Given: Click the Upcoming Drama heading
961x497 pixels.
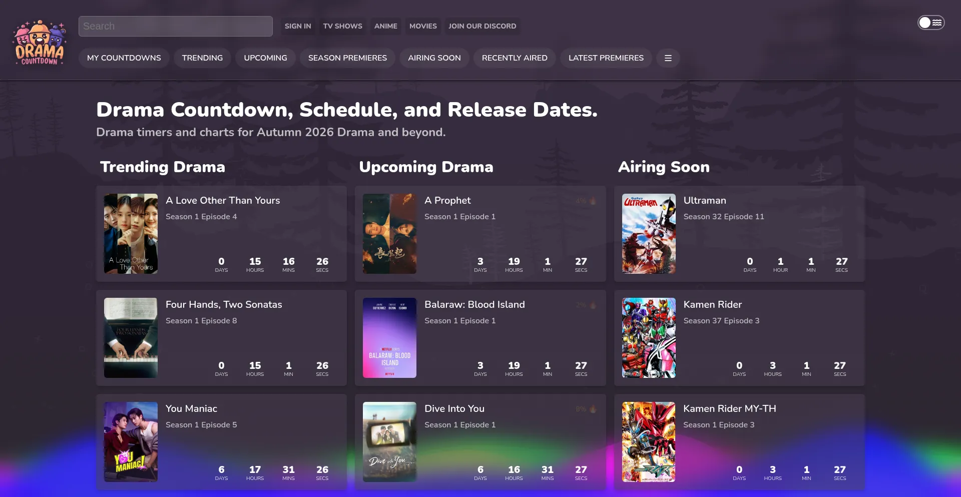Looking at the screenshot, I should 426,167.
